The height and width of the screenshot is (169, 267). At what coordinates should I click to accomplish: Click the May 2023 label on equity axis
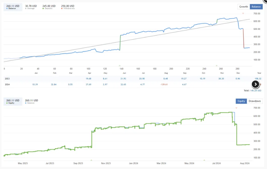[x=23, y=163]
